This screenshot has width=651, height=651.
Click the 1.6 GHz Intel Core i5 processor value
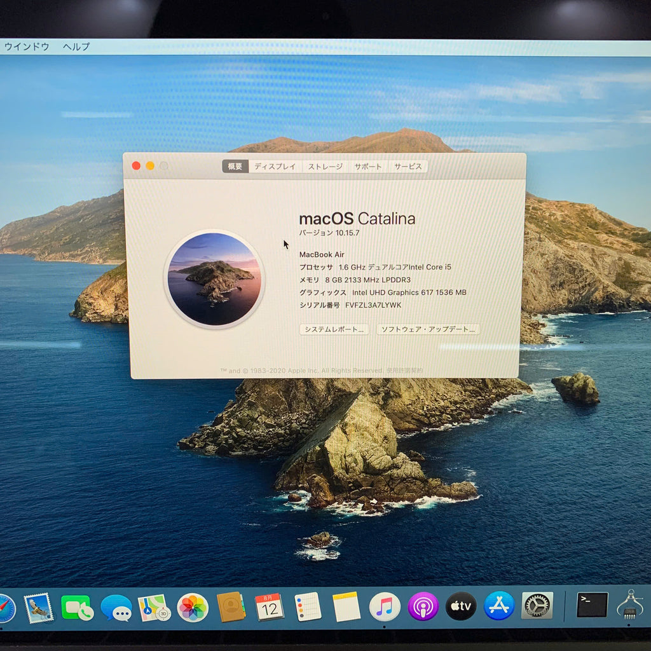pos(395,267)
